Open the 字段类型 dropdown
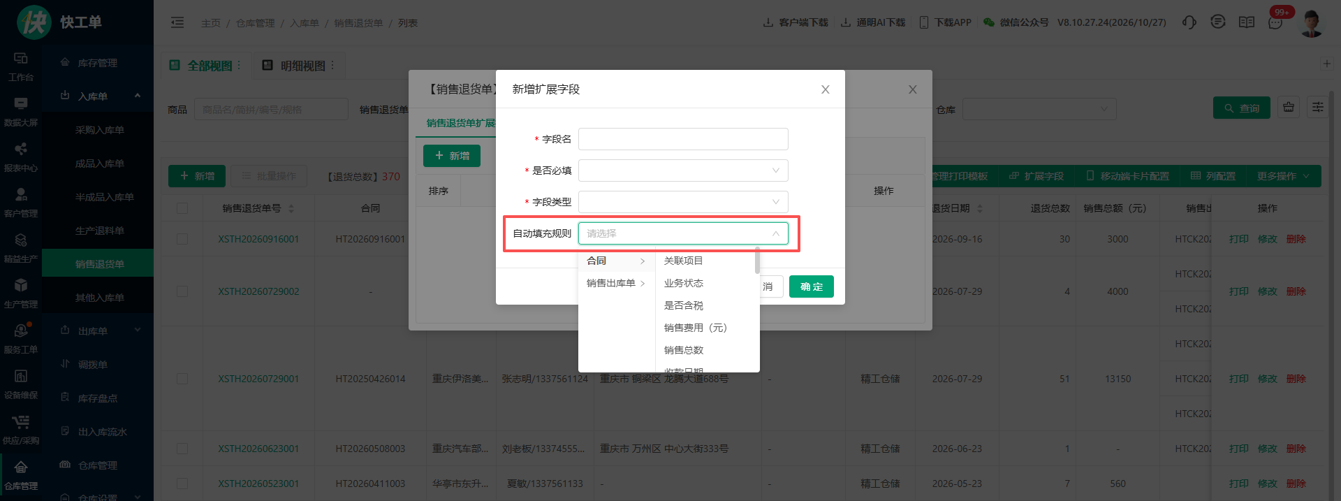Screen dimensions: 1341x501 pos(683,202)
